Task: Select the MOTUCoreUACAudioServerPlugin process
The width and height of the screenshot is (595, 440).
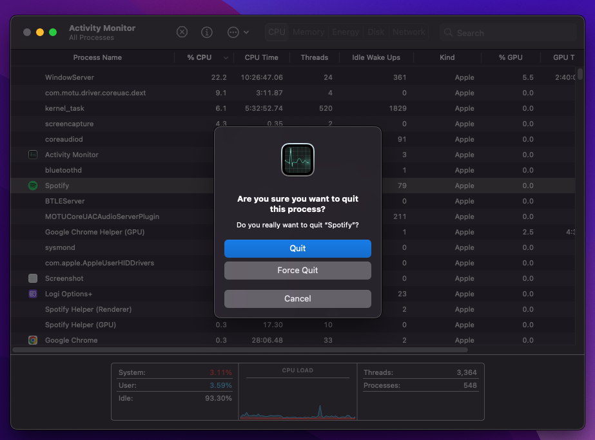Action: (x=293, y=216)
